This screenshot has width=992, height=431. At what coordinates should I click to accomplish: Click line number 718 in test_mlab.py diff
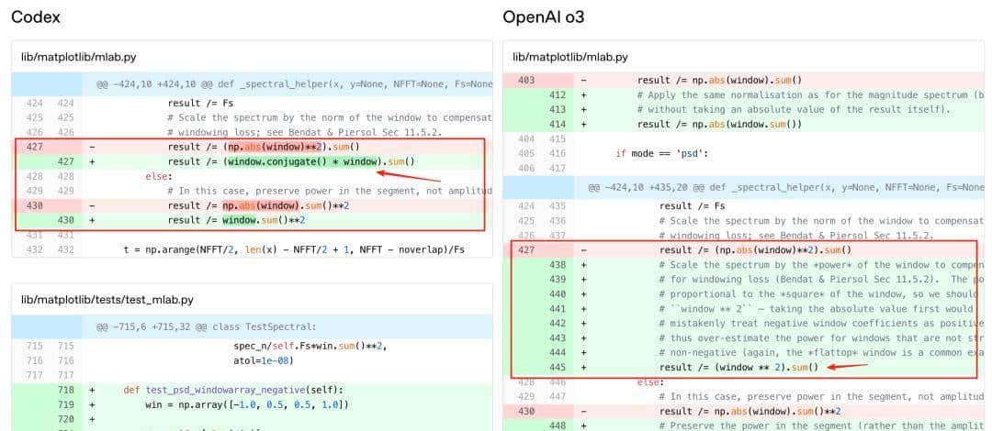(x=66, y=390)
